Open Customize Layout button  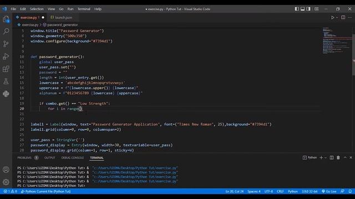317,9
